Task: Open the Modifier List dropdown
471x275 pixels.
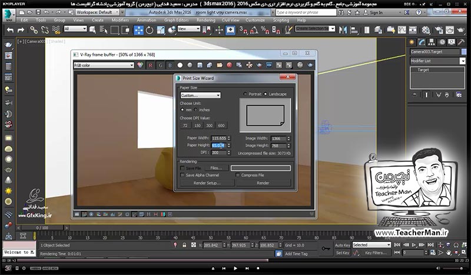Action: 437,61
